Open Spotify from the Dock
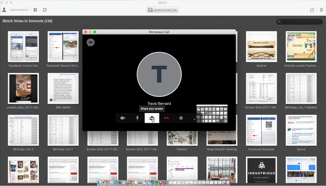This screenshot has width=326, height=186. pyautogui.click(x=157, y=182)
